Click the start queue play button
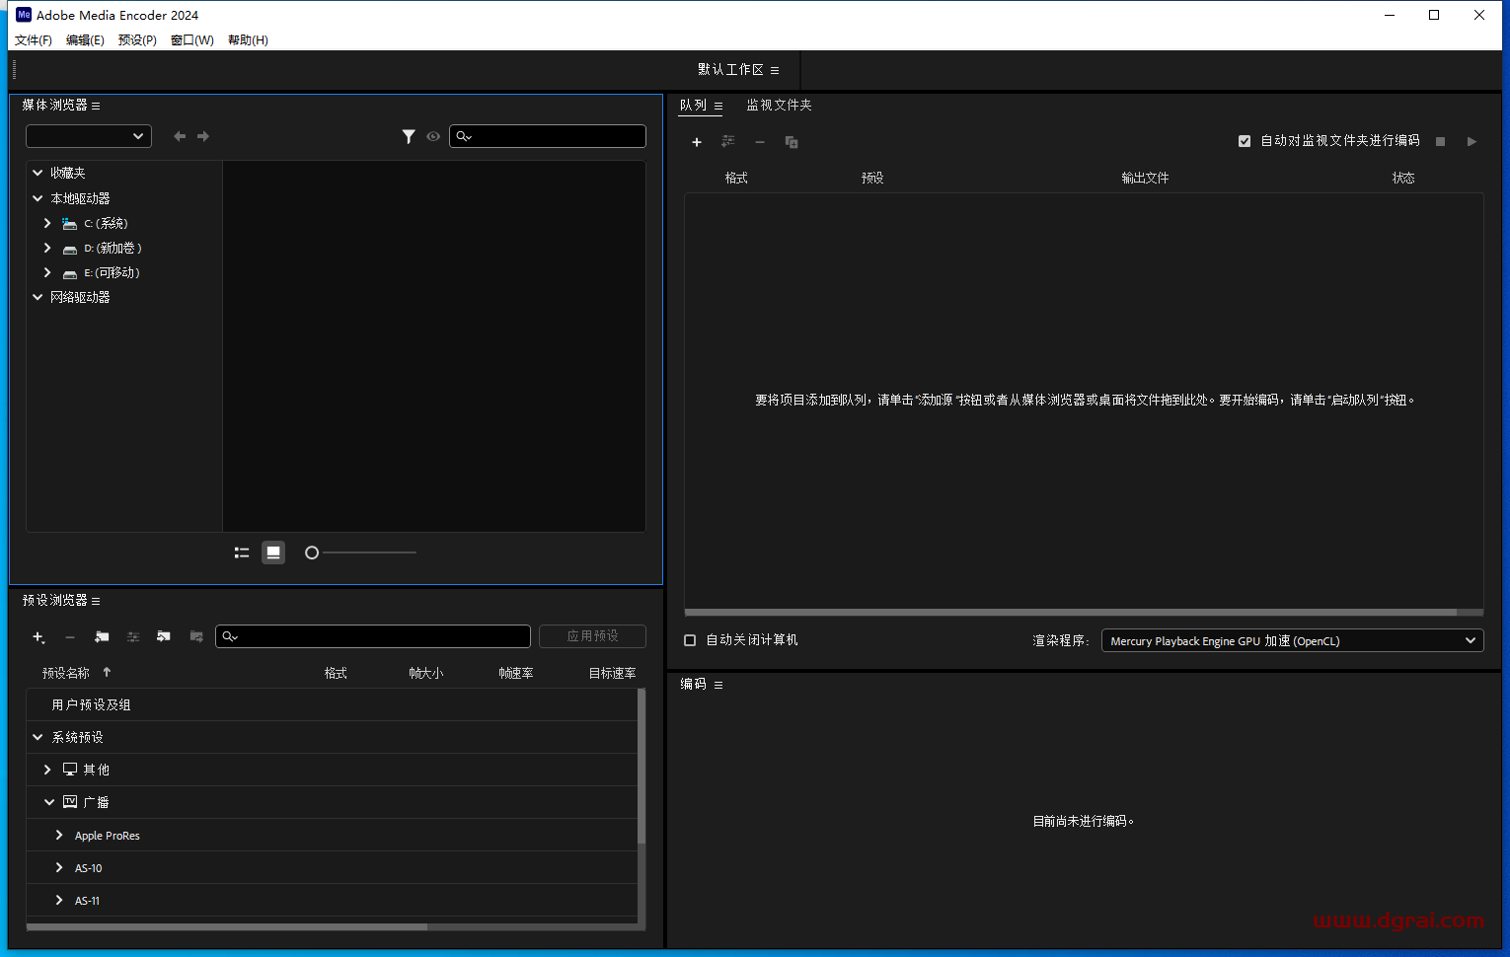 1472,142
